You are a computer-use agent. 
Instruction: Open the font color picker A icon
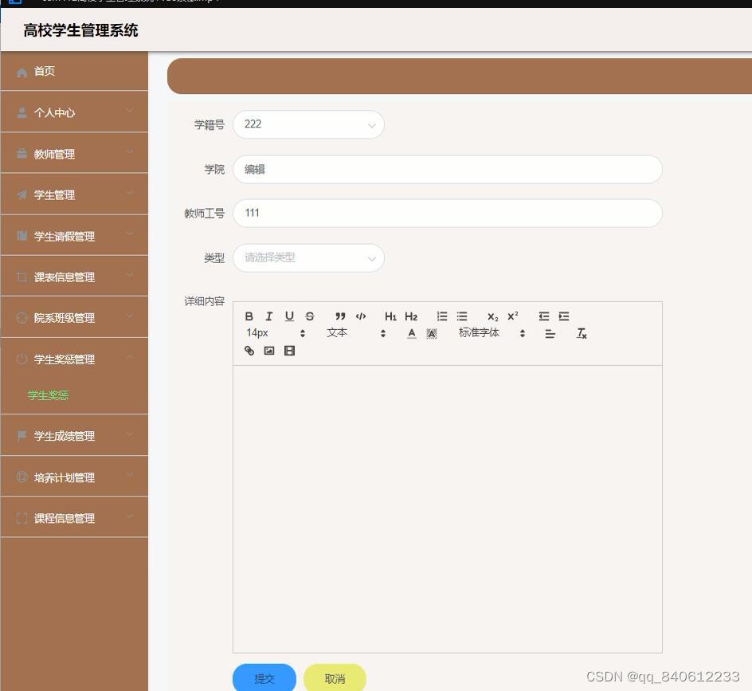coord(409,333)
